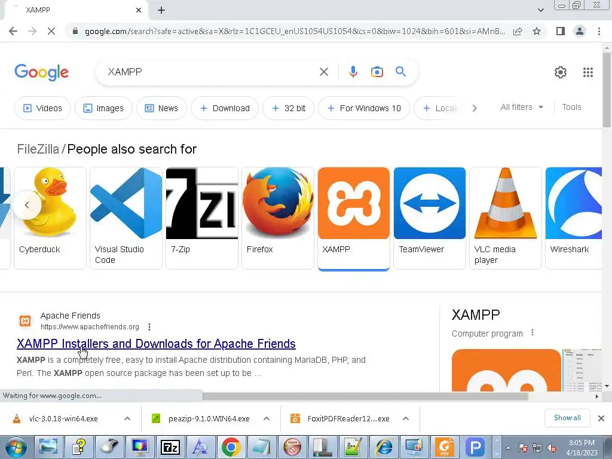Click the padlock site info icon

(75, 31)
